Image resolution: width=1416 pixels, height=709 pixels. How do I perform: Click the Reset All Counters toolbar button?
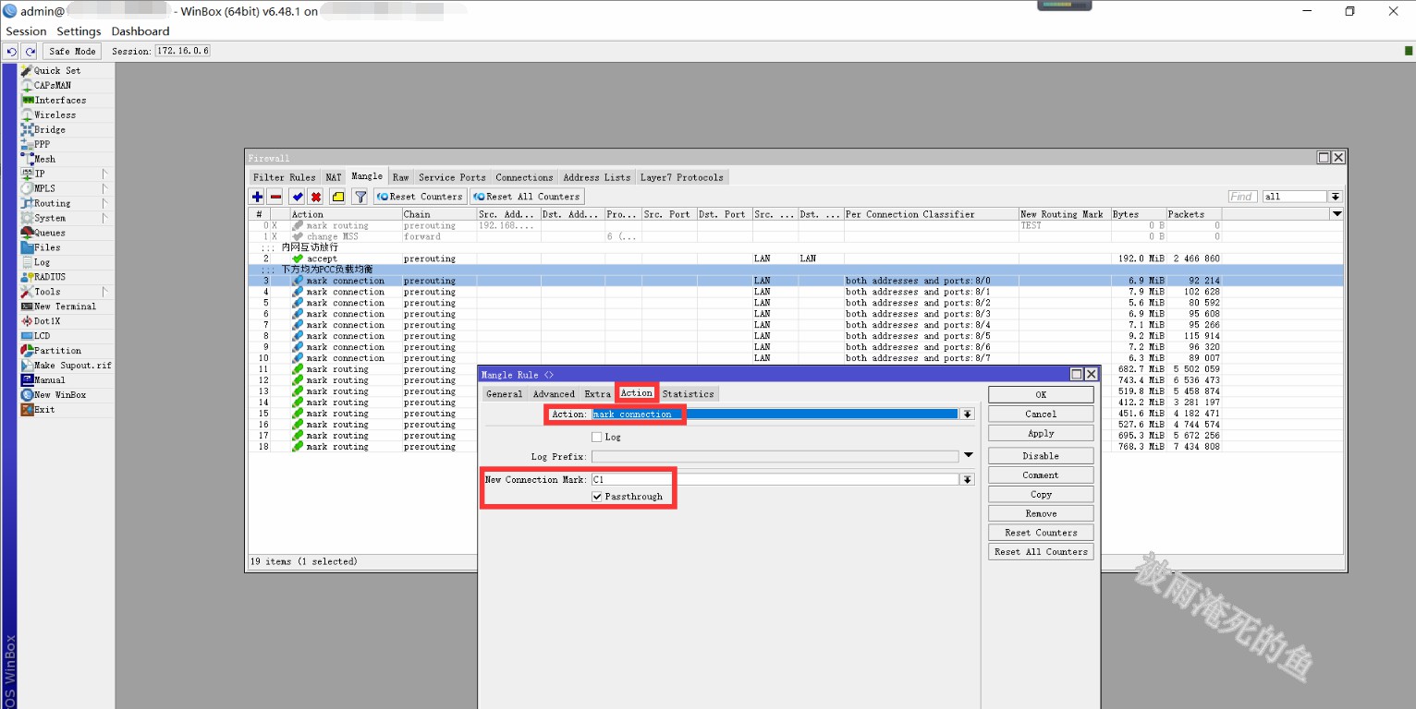pos(527,197)
